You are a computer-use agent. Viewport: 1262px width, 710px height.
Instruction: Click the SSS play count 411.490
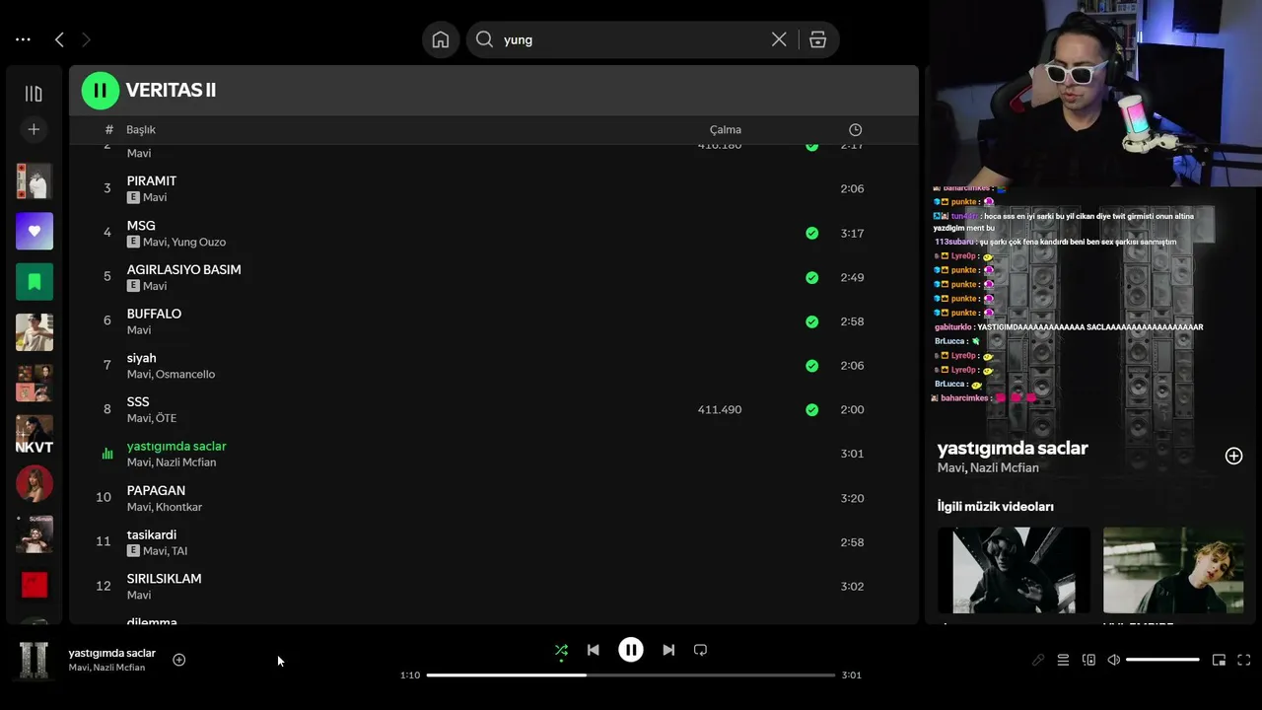coord(720,409)
